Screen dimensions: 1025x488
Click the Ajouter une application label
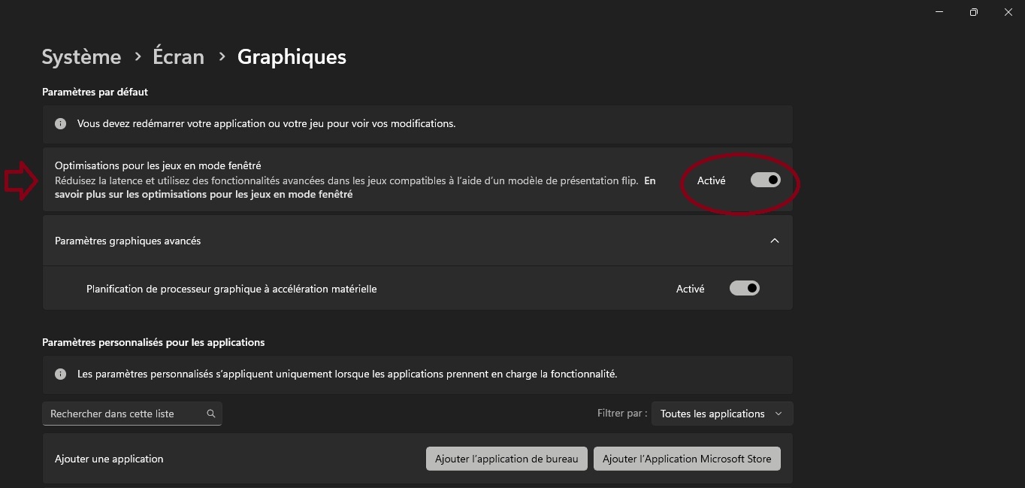(109, 459)
